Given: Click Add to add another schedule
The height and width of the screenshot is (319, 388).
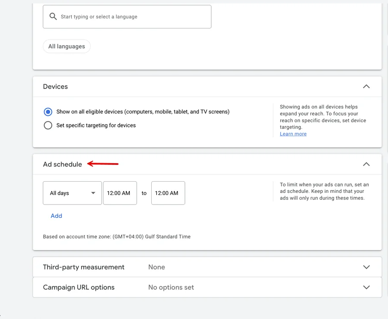Looking at the screenshot, I should point(56,216).
